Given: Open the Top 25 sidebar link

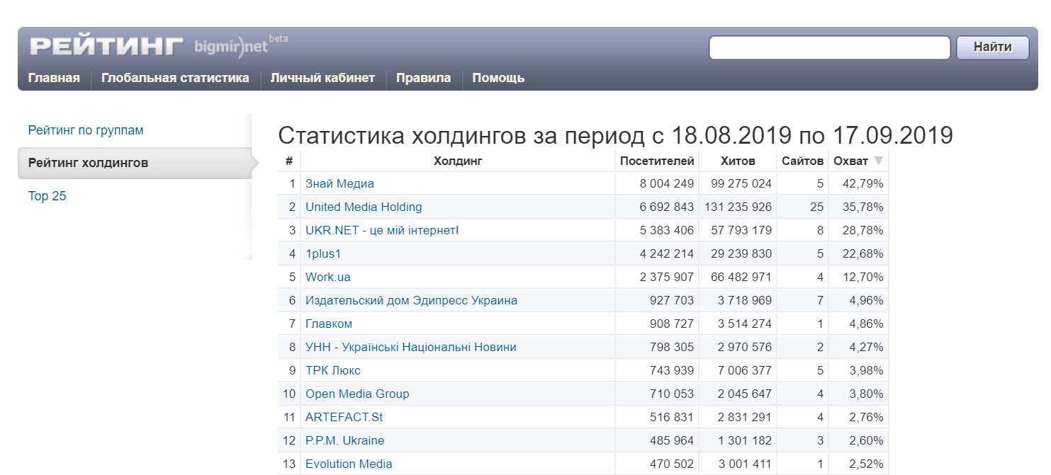Looking at the screenshot, I should click(x=47, y=196).
